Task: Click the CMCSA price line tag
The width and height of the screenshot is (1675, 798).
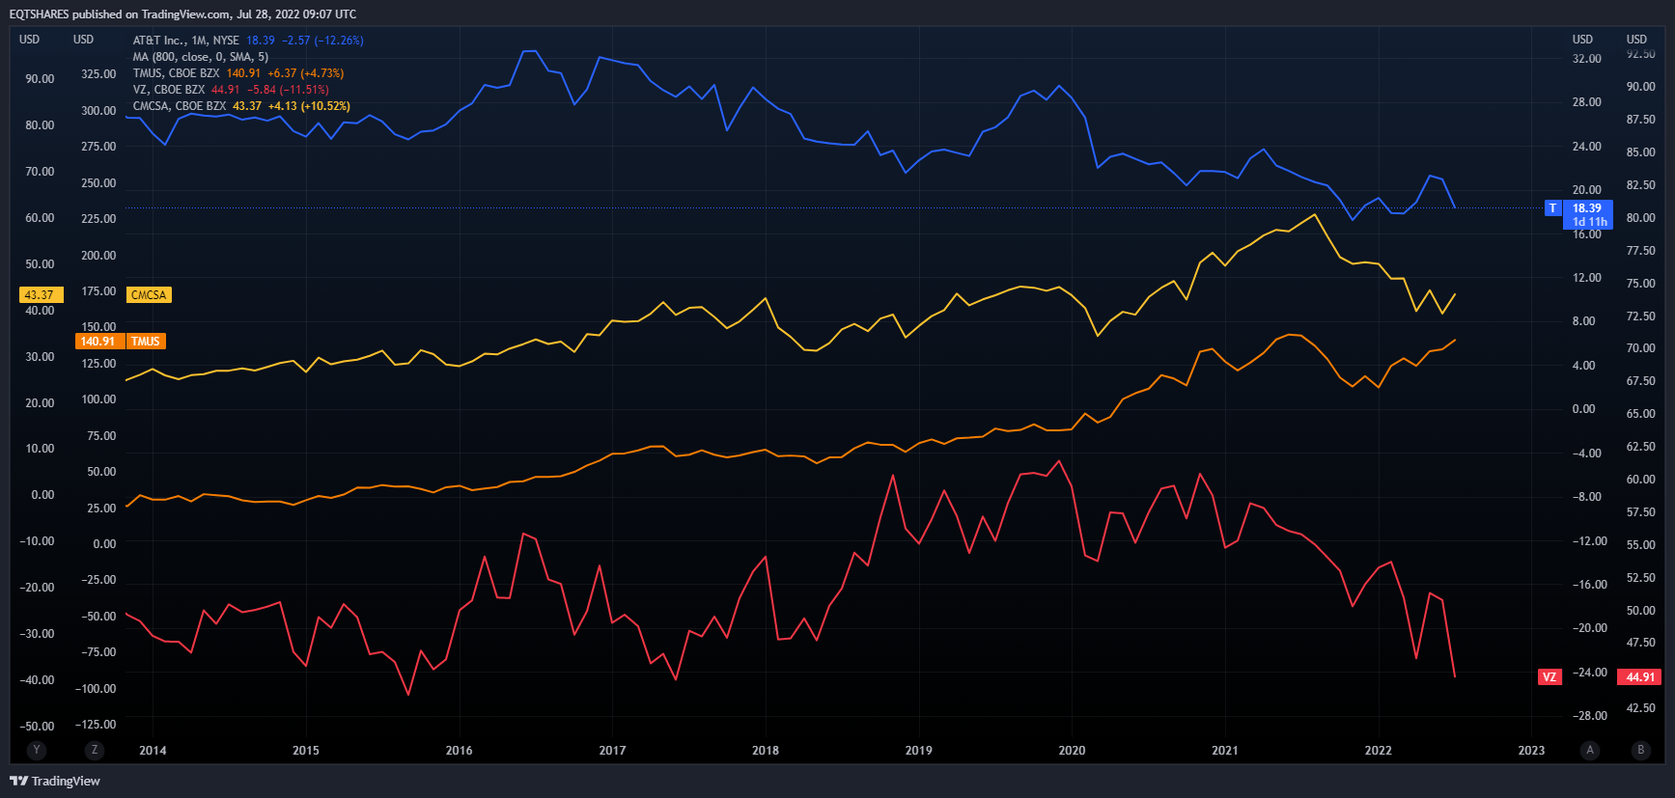Action: pyautogui.click(x=149, y=295)
